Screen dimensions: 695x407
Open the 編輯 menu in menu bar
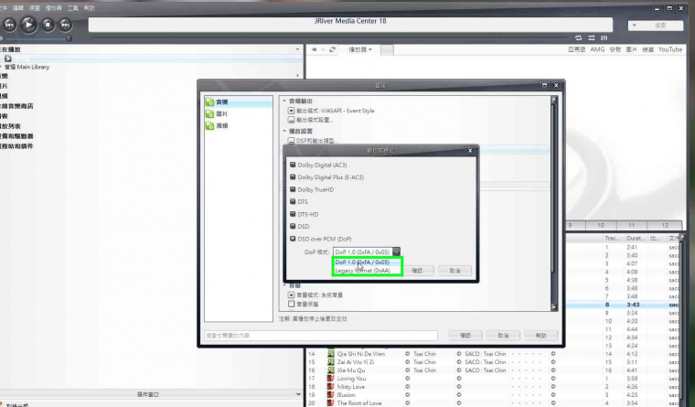click(x=18, y=8)
